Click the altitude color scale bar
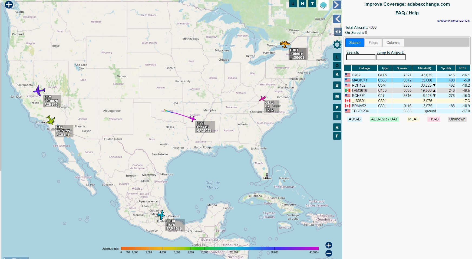The width and height of the screenshot is (472, 259). click(220, 248)
